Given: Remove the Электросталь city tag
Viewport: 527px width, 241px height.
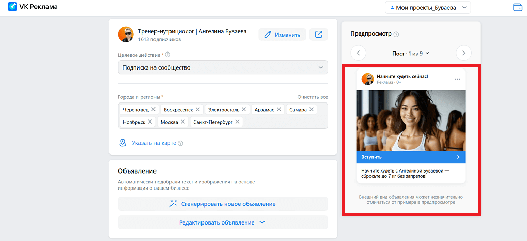Looking at the screenshot, I should tap(244, 109).
